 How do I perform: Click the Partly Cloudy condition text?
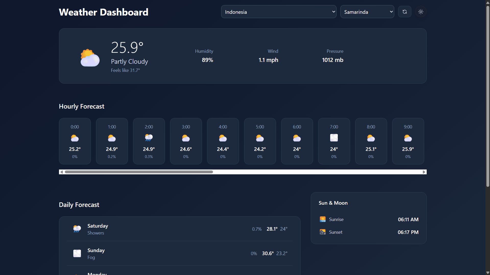pos(129,61)
